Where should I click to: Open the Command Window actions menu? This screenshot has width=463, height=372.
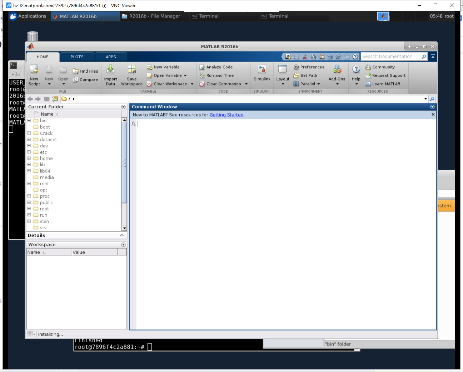pos(432,107)
